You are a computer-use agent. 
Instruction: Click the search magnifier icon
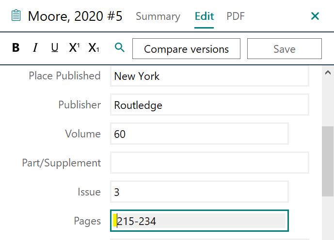click(119, 47)
